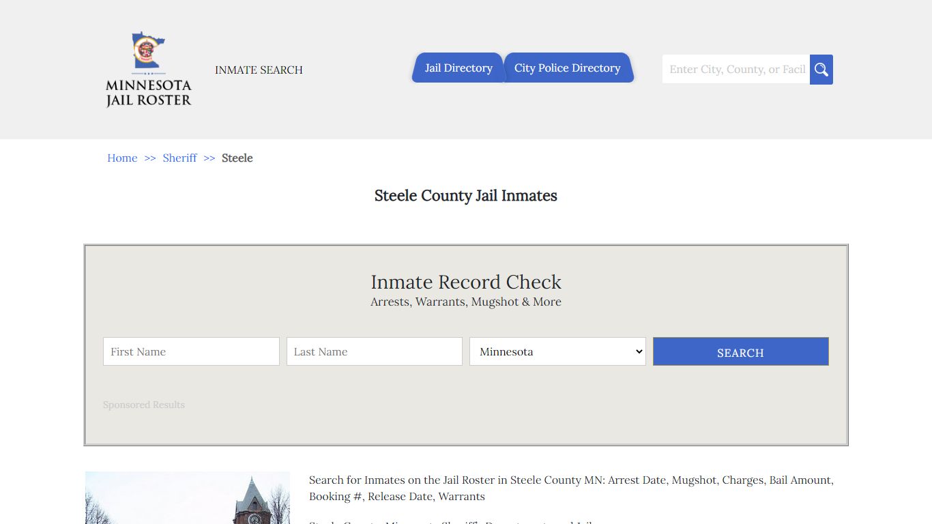Image resolution: width=932 pixels, height=524 pixels.
Task: Click the Steele breadcrumb text
Action: click(237, 158)
